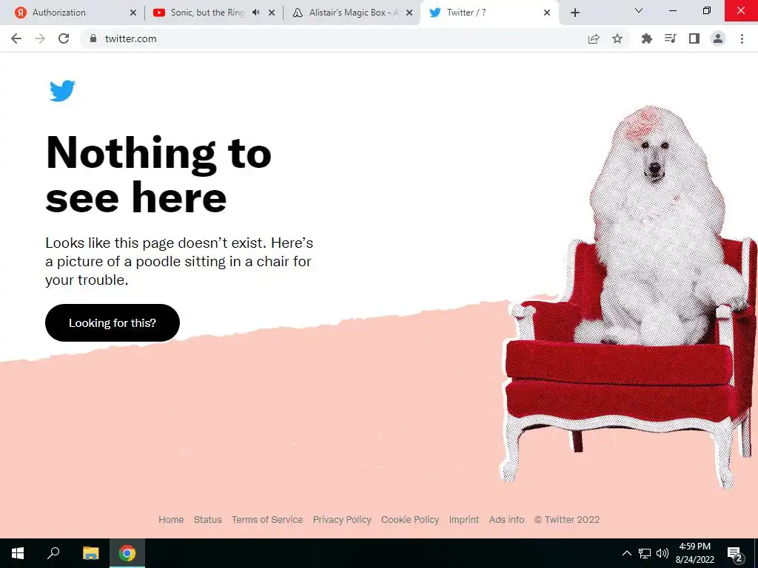The height and width of the screenshot is (568, 758).
Task: Mute the Sonic YouTube tab audio
Action: pyautogui.click(x=255, y=13)
